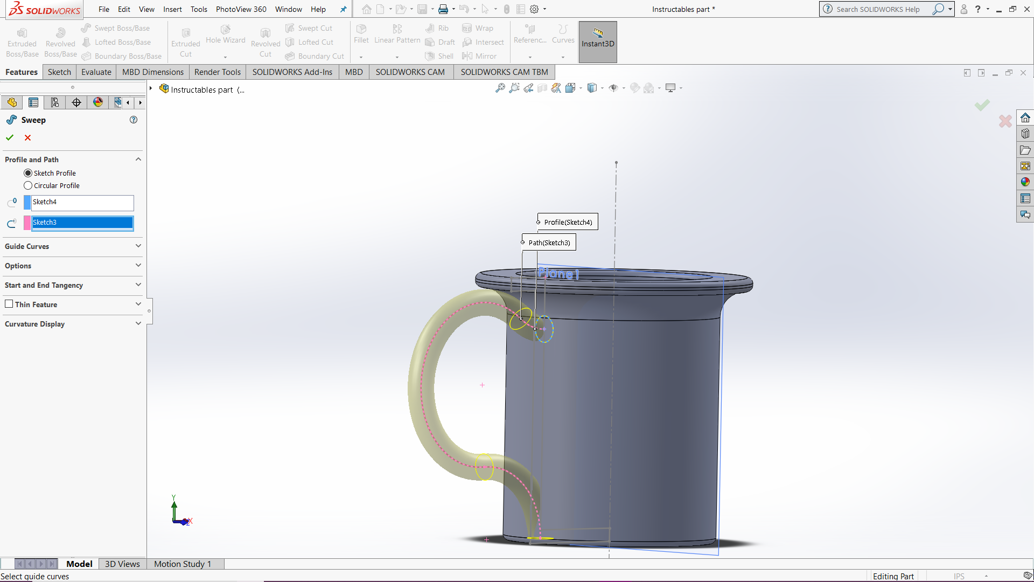Open the Mirror feature tool

(x=480, y=56)
